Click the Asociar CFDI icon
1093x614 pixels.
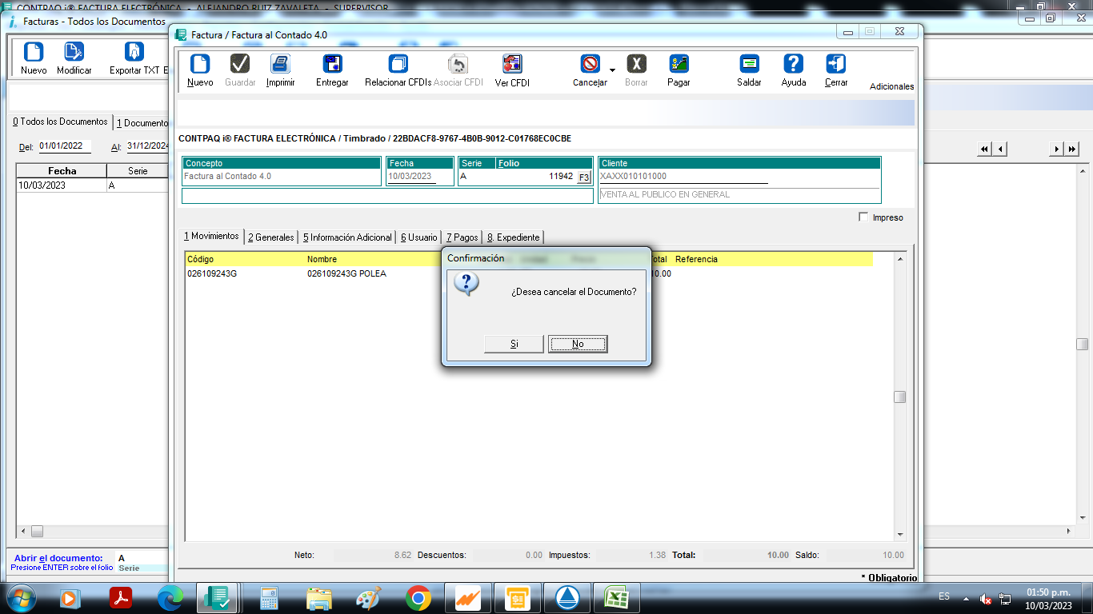(x=458, y=64)
